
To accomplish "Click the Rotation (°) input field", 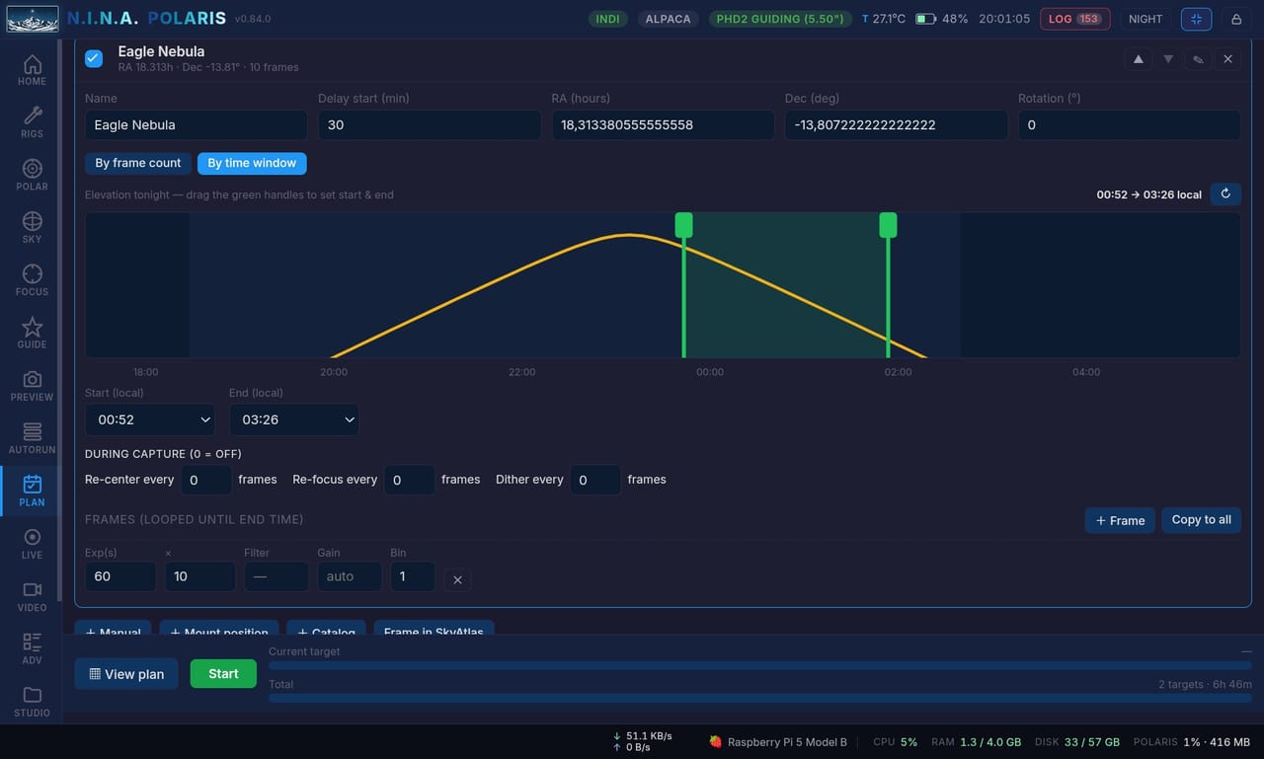I will click(1130, 124).
